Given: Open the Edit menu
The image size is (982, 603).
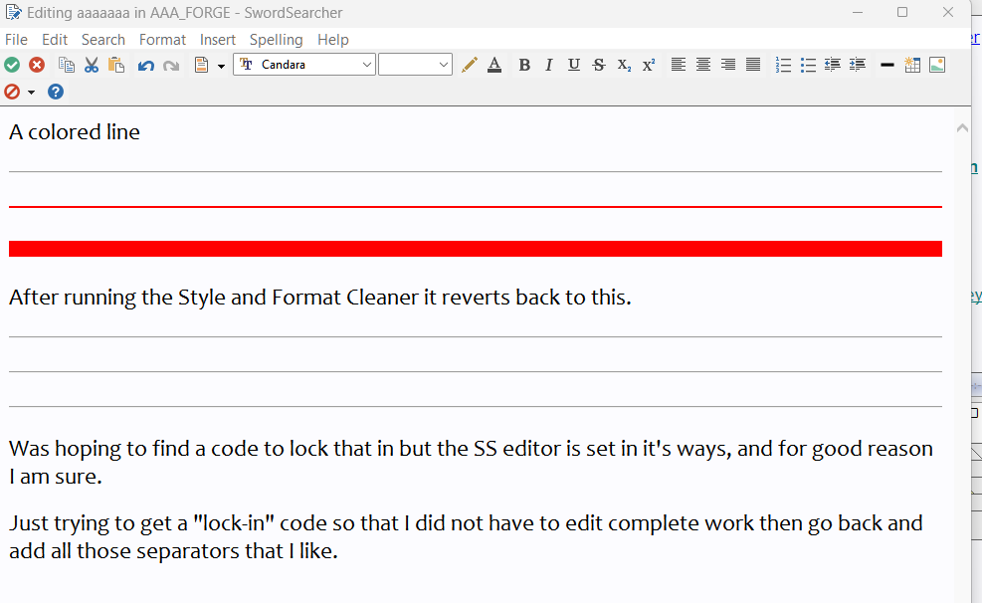Looking at the screenshot, I should coord(55,40).
